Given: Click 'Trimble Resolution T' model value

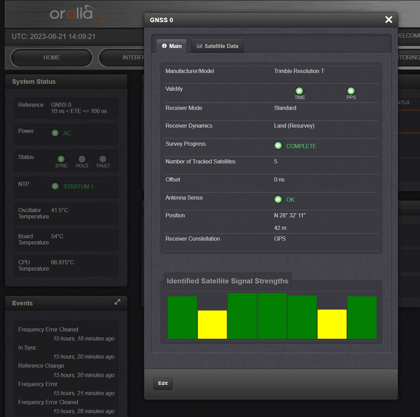Looking at the screenshot, I should [299, 71].
